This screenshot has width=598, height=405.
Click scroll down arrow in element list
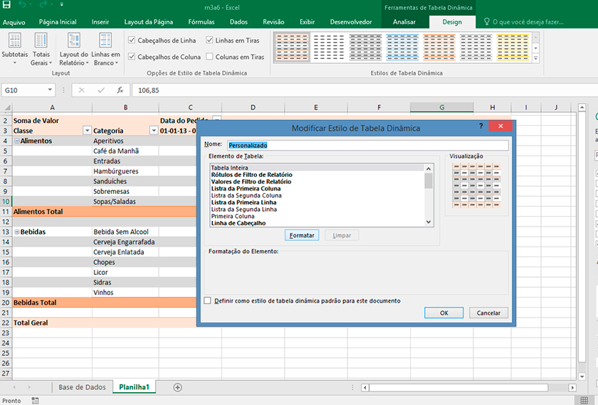coord(429,222)
